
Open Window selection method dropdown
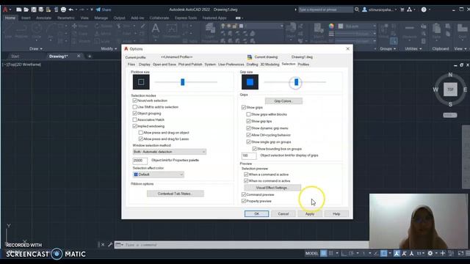pyautogui.click(x=170, y=152)
